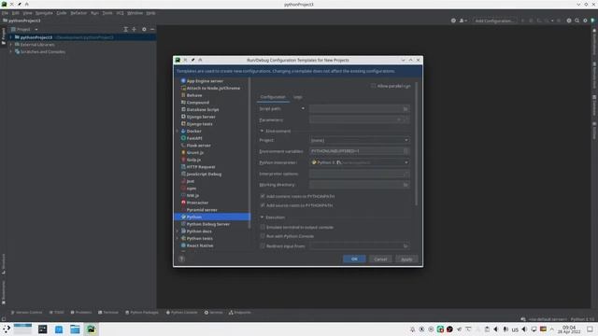
Task: Open the Navigate menu
Action: [44, 13]
